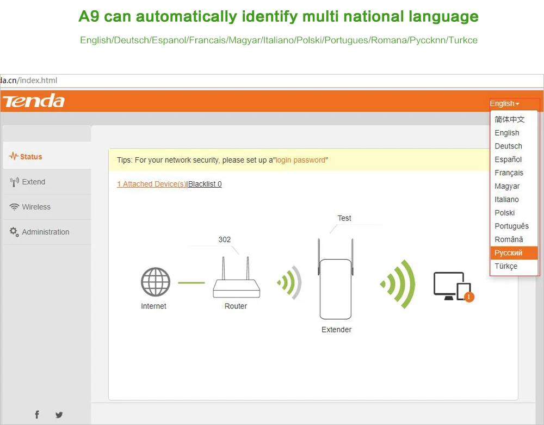
Task: Select English in the language list
Action: pyautogui.click(x=514, y=133)
